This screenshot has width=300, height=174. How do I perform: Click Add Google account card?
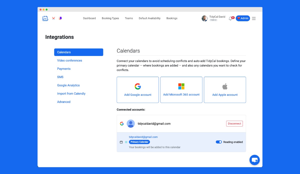point(138,90)
